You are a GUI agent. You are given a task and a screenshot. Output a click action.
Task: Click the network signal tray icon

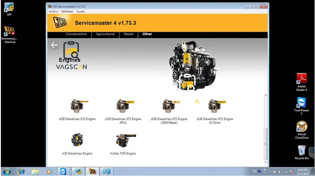click(285, 172)
